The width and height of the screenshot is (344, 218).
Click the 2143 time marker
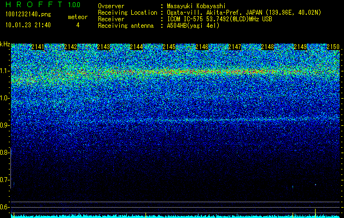coord(103,47)
